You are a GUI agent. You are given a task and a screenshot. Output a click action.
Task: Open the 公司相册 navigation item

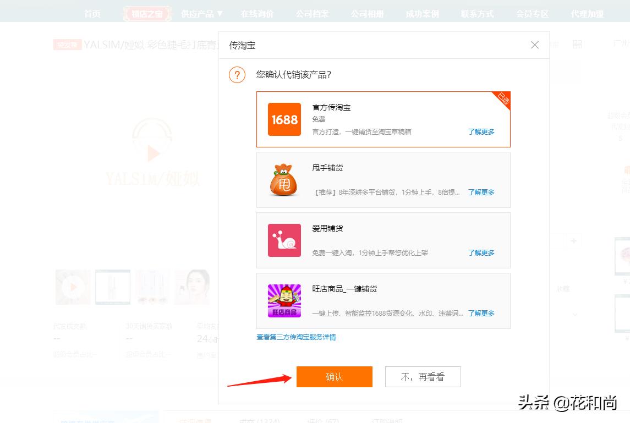[x=367, y=14]
